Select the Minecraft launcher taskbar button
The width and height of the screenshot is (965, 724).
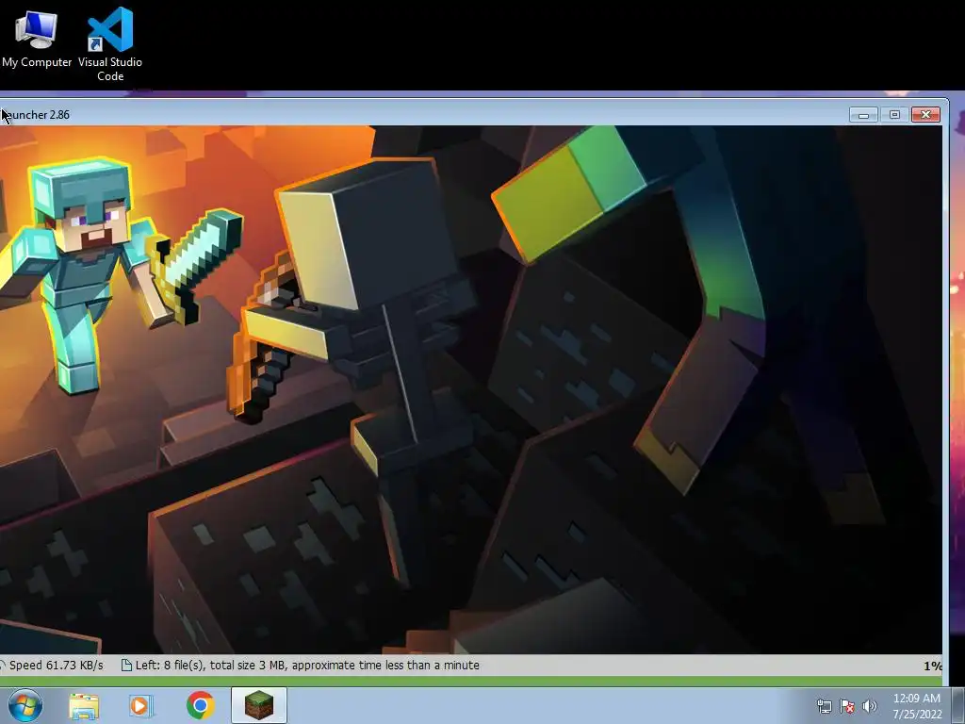click(x=259, y=705)
